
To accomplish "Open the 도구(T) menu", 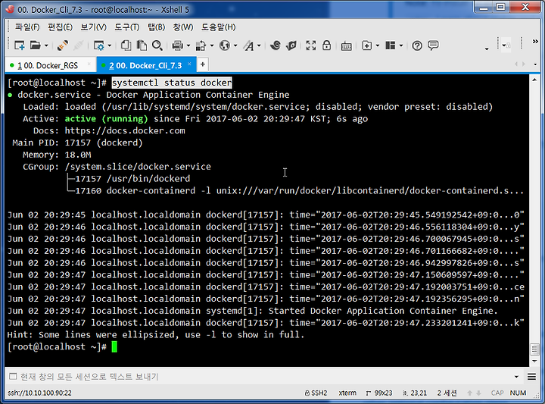I will click(x=127, y=27).
